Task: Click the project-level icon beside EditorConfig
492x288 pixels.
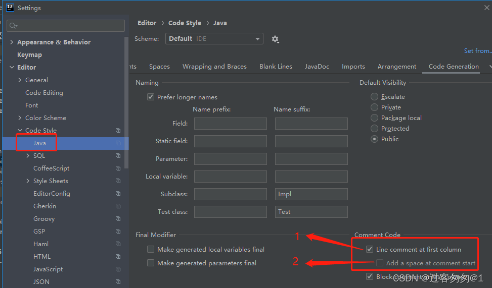Action: click(118, 194)
